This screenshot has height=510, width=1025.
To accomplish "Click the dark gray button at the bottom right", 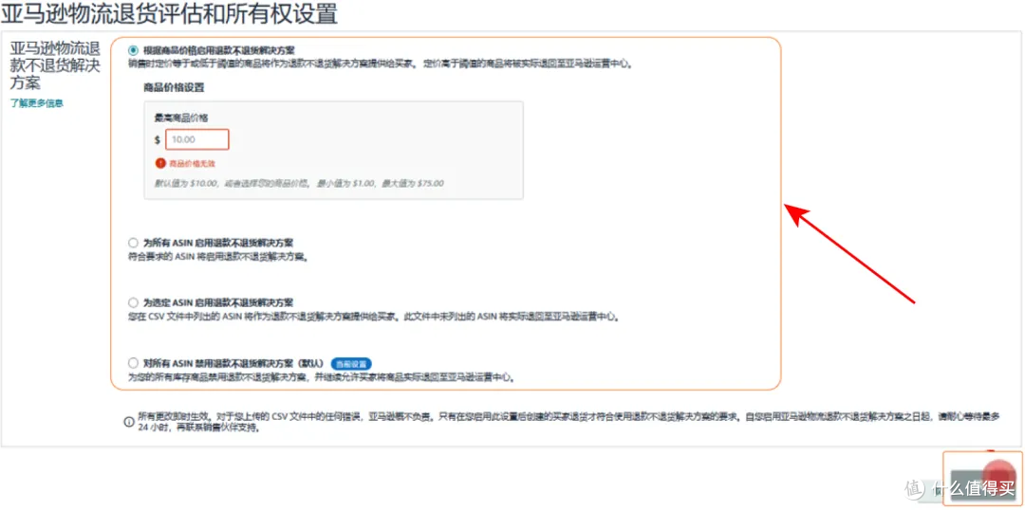I will 983,484.
